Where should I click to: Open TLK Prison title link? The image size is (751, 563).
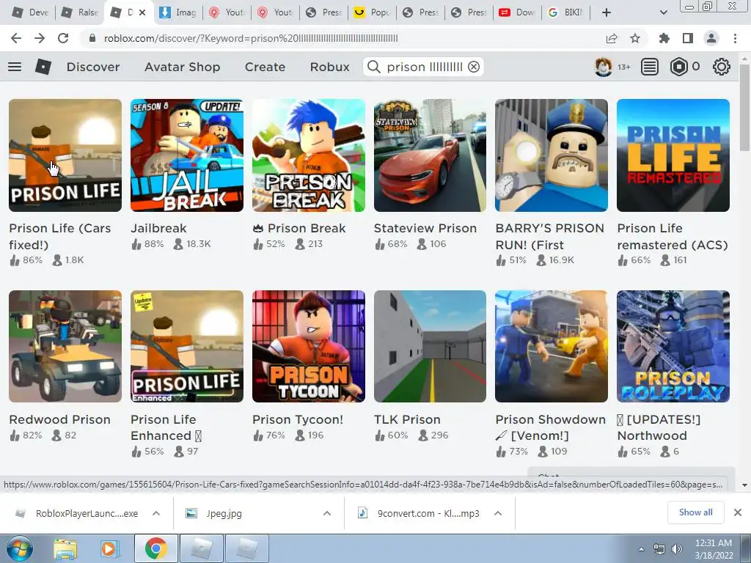click(407, 419)
